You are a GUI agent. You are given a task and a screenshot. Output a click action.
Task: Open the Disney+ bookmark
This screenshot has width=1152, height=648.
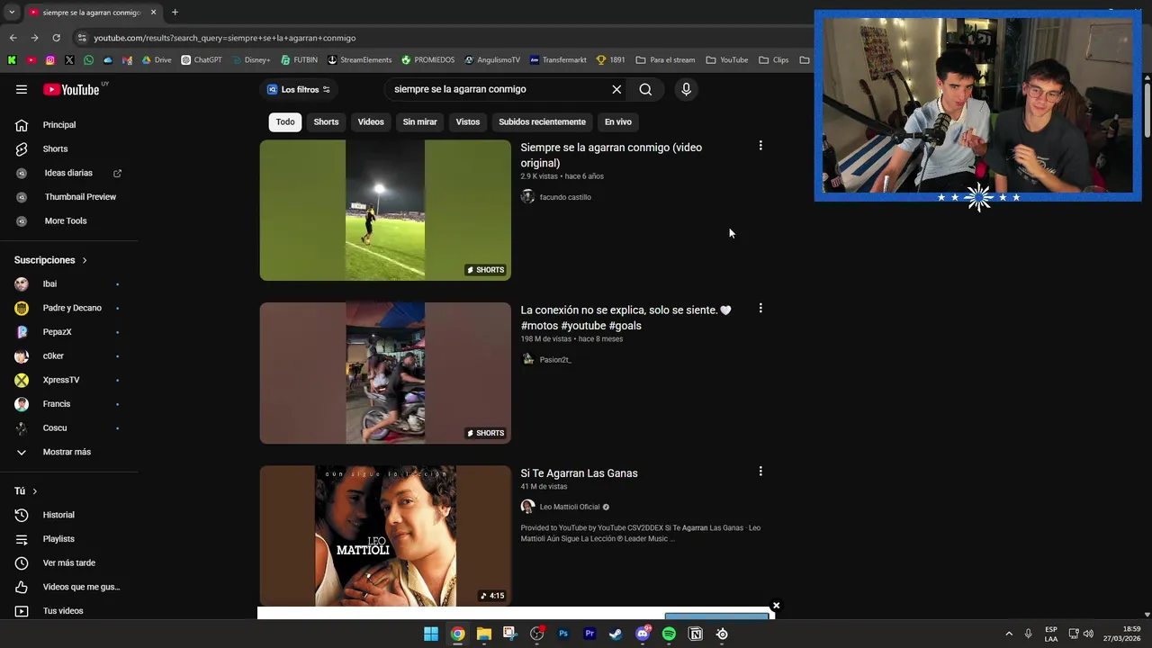pos(251,60)
